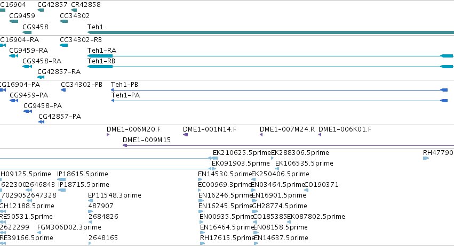Screen dimensions: 454x246
Task: Select the CO190371 EST arrow
Action: pos(306,190)
